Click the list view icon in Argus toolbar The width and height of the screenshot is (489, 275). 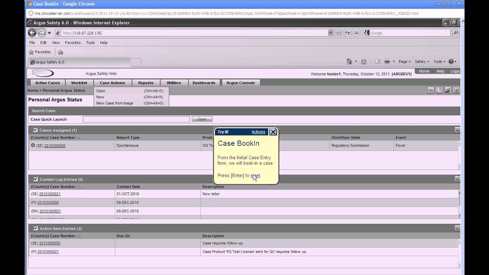[x=457, y=91]
